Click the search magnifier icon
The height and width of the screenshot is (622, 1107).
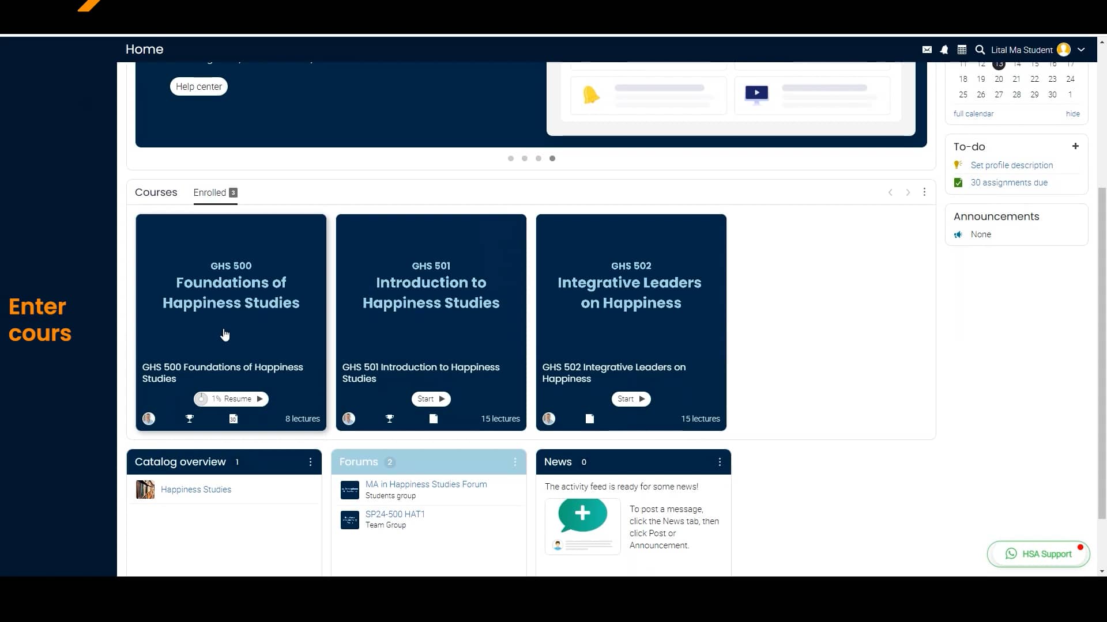[x=980, y=50]
